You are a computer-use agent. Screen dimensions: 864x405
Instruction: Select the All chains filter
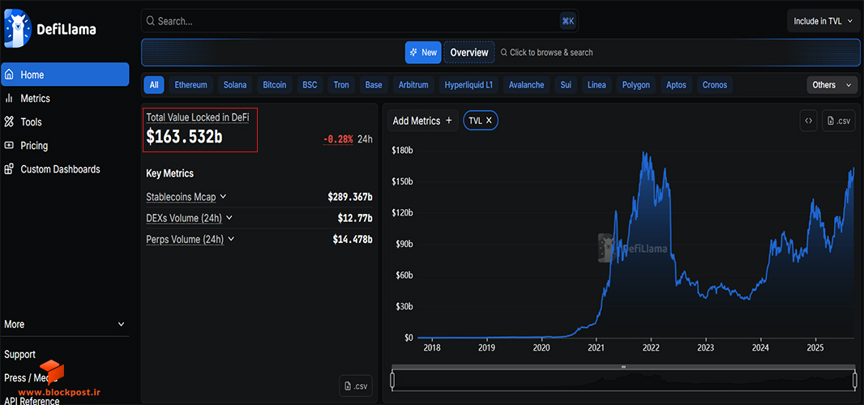[154, 85]
